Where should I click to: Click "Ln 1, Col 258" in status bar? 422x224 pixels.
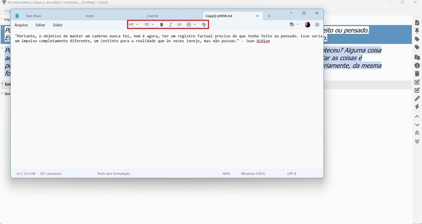[26, 174]
